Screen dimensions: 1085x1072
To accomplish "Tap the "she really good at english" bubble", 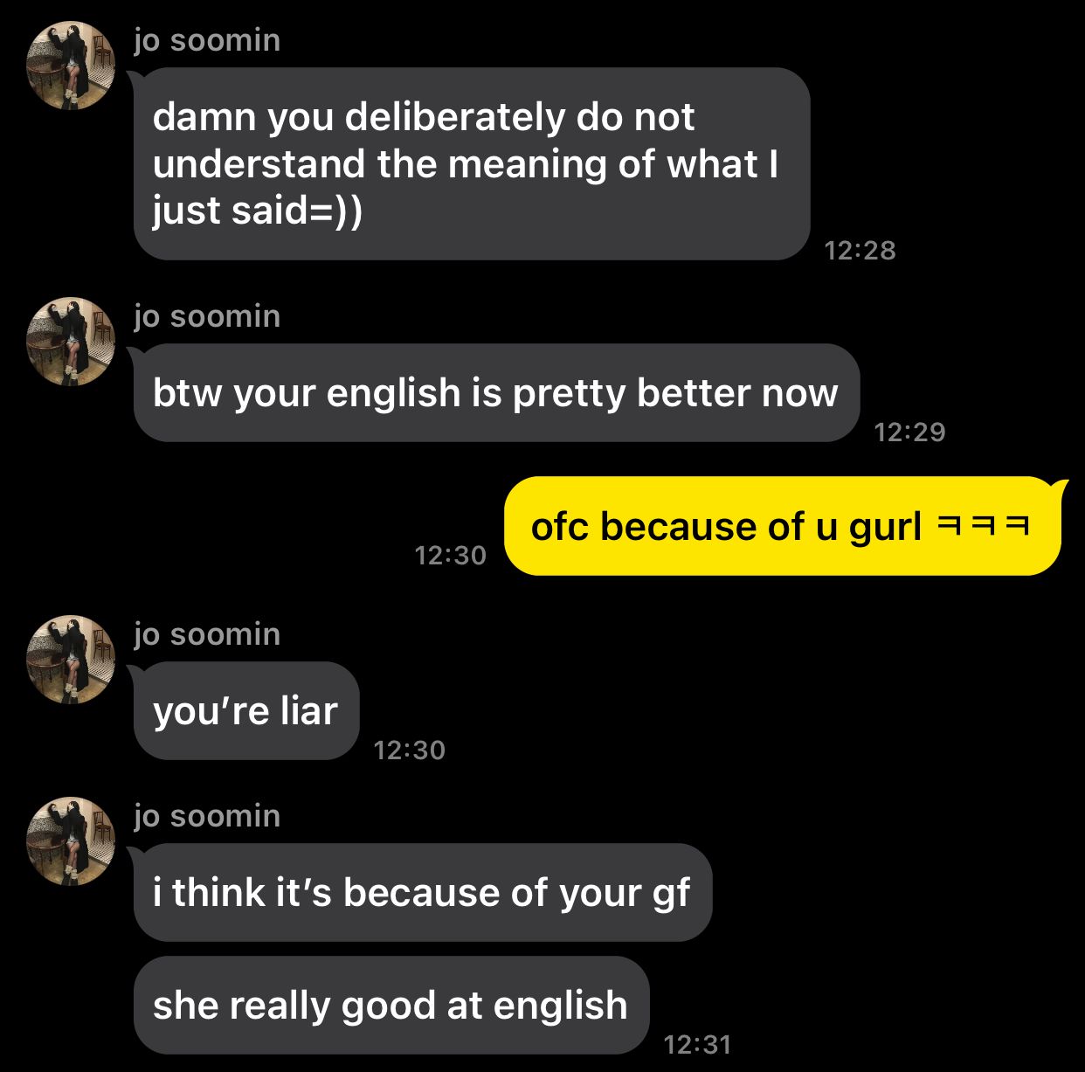I will pyautogui.click(x=391, y=1006).
